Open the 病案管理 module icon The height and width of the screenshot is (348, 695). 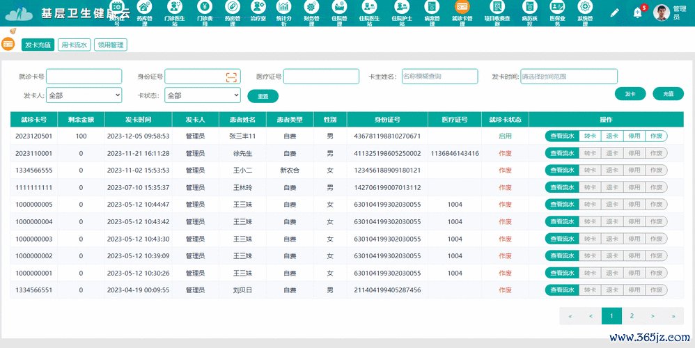432,7
